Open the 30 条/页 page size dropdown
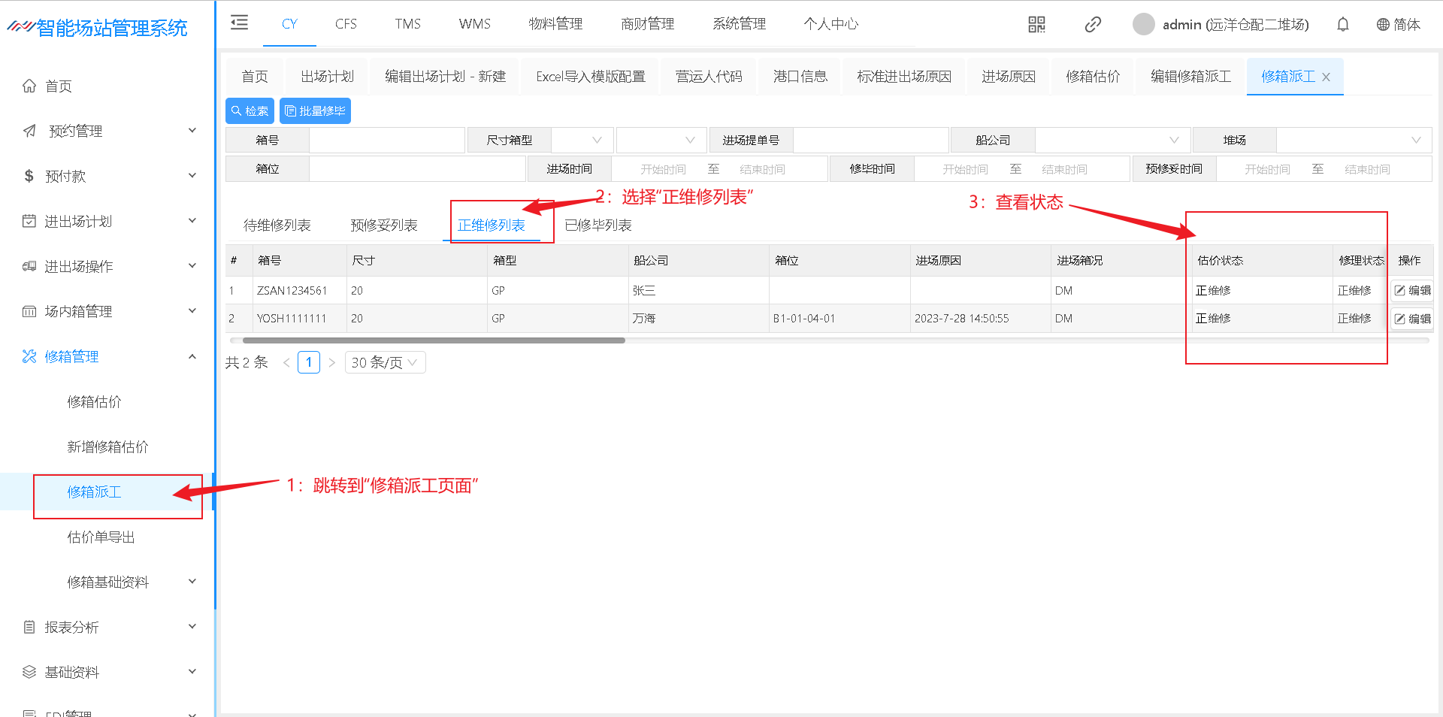 click(385, 363)
